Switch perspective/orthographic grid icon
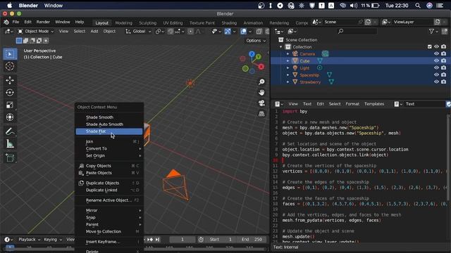This screenshot has height=253, width=451. (x=261, y=114)
